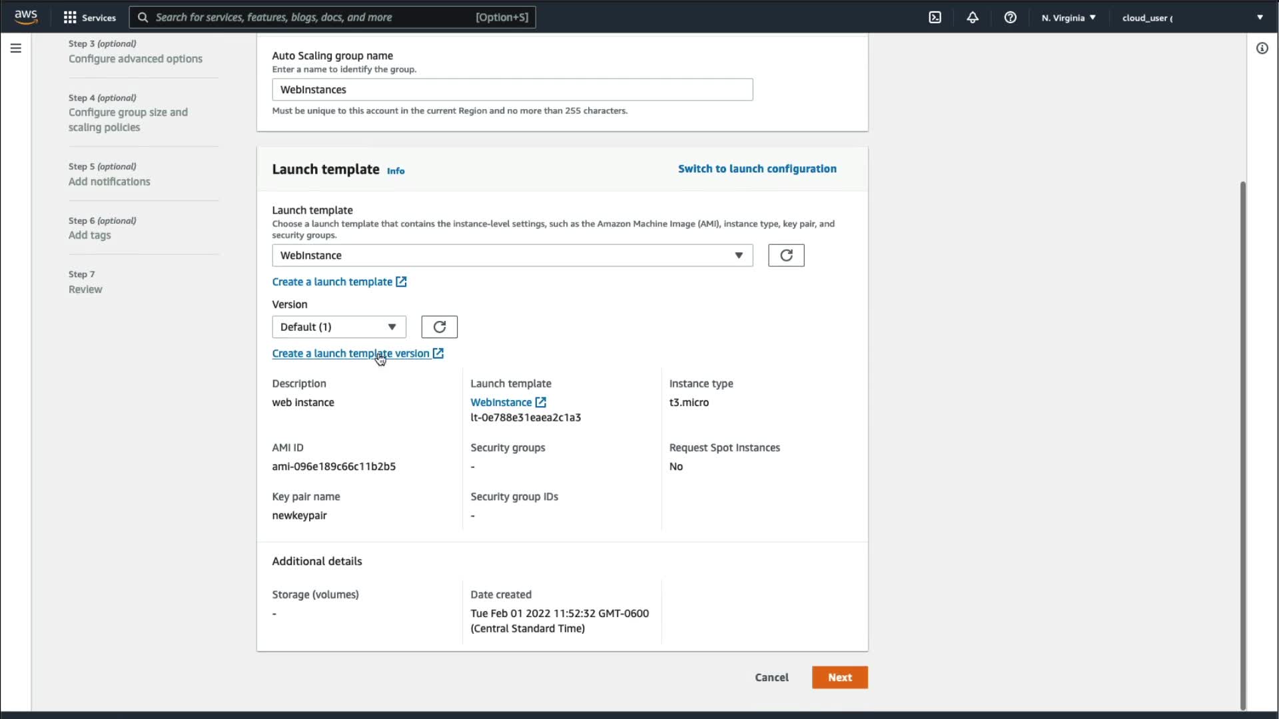Expand the cloud_user account menu
Screen dimensions: 1279x719
tap(1192, 17)
